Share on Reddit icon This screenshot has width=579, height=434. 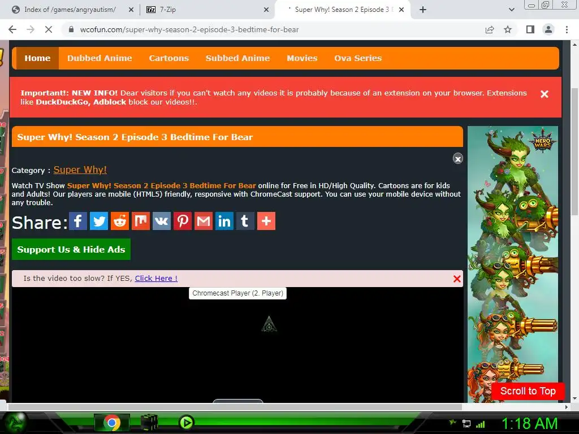pos(120,221)
